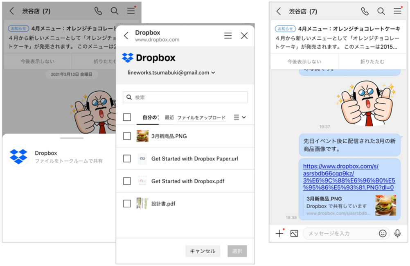Tap the phone call icon in right chat header

pos(365,11)
